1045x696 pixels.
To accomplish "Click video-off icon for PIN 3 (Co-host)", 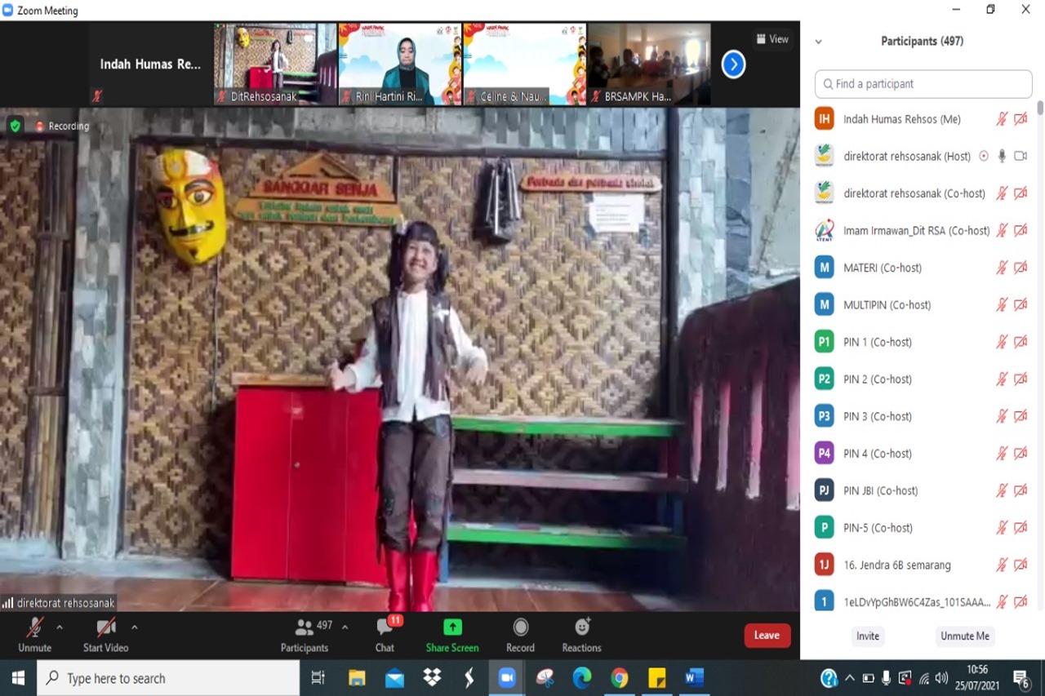I will coord(1021,416).
